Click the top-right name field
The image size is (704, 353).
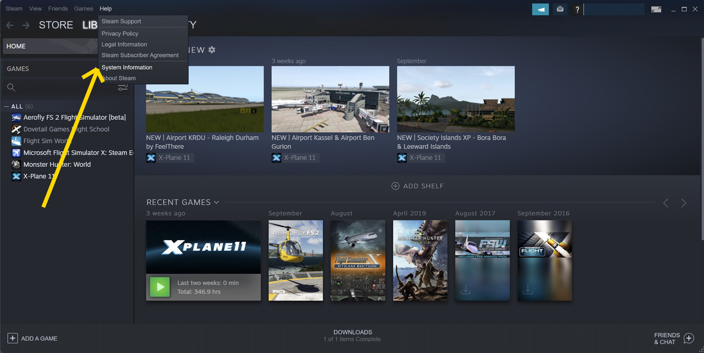614,9
